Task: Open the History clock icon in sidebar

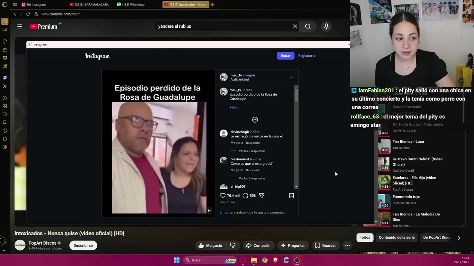Action: point(5,131)
